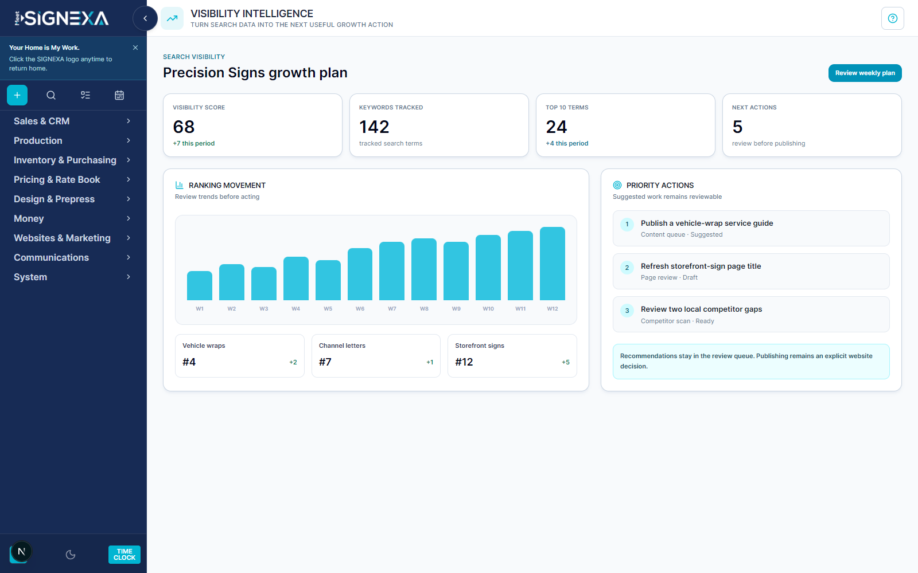Viewport: 918px width, 573px height.
Task: Open the Top 10 Terms card
Action: coord(625,125)
